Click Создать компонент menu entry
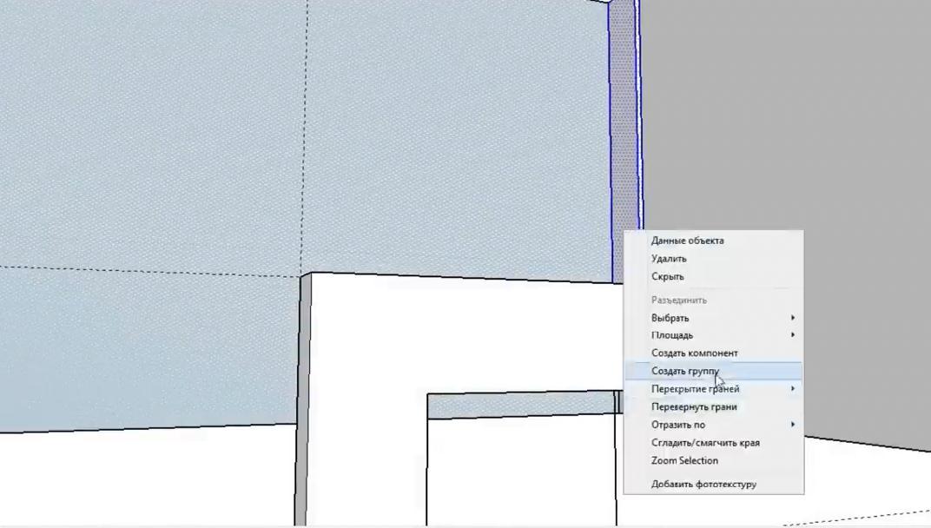The image size is (931, 528). point(694,353)
